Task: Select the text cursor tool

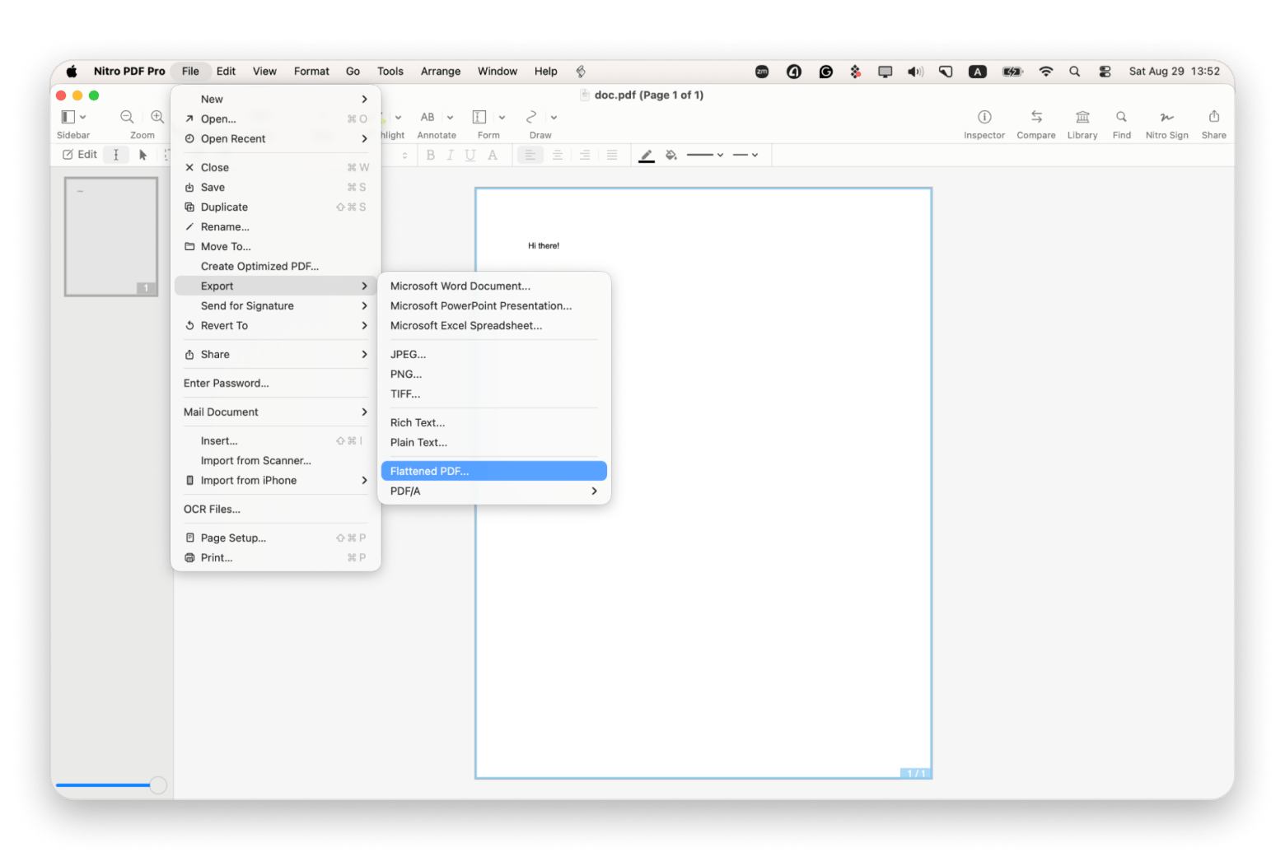Action: [116, 155]
